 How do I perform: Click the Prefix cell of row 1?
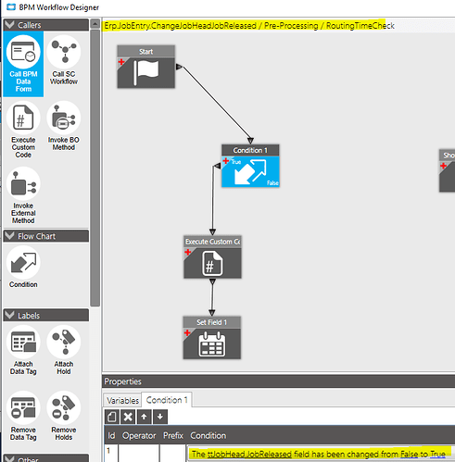pos(173,454)
